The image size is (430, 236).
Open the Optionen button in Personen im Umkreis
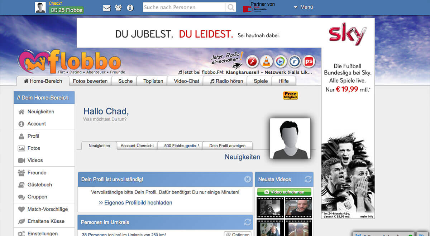(x=238, y=235)
